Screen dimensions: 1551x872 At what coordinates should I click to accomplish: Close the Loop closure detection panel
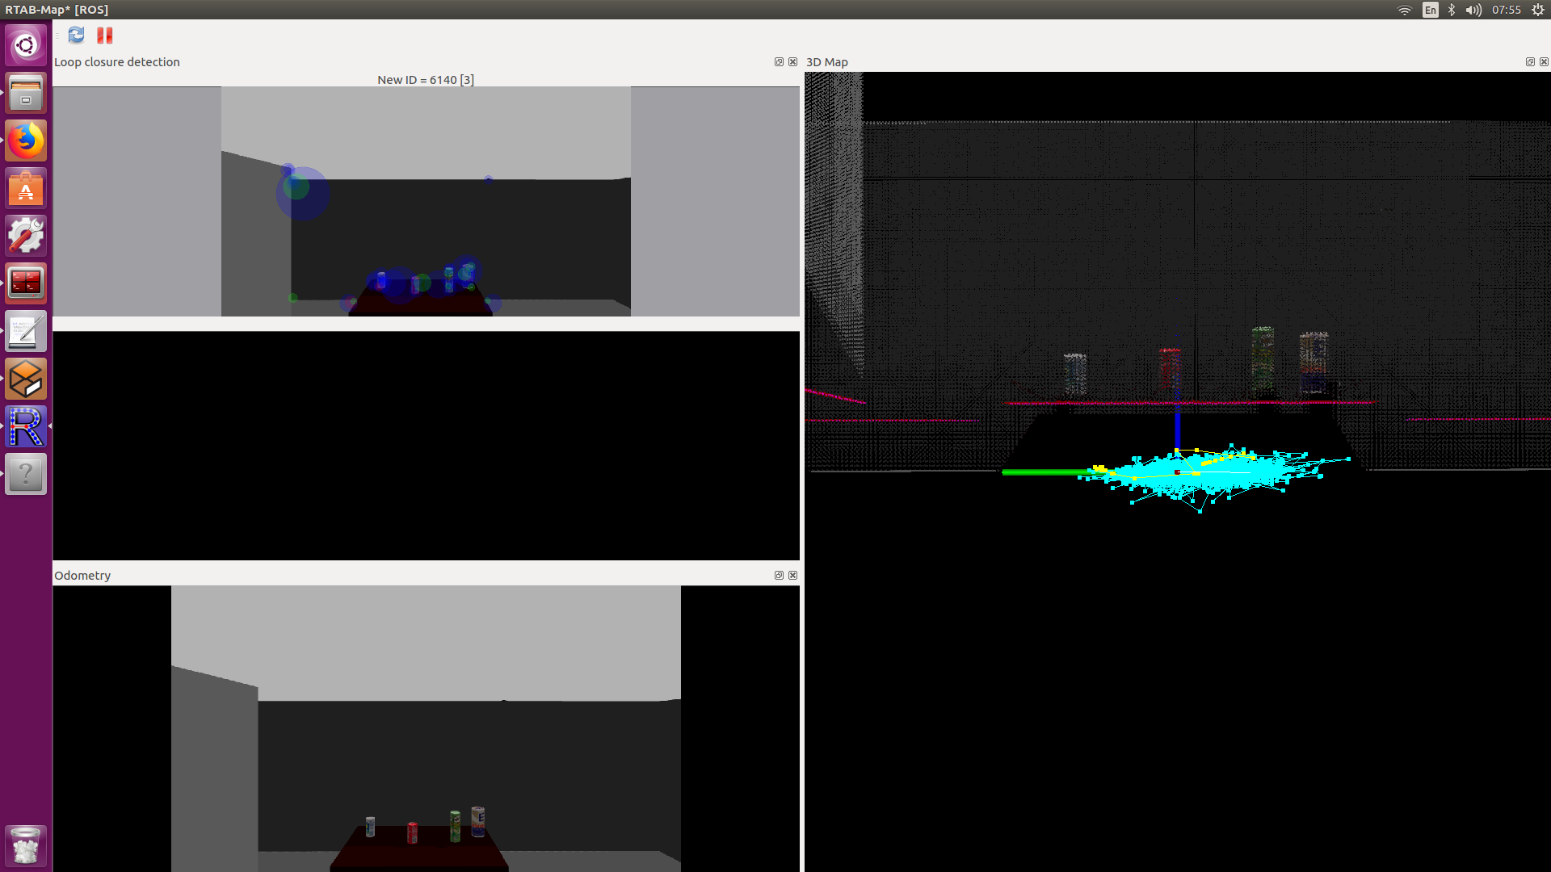click(x=792, y=62)
